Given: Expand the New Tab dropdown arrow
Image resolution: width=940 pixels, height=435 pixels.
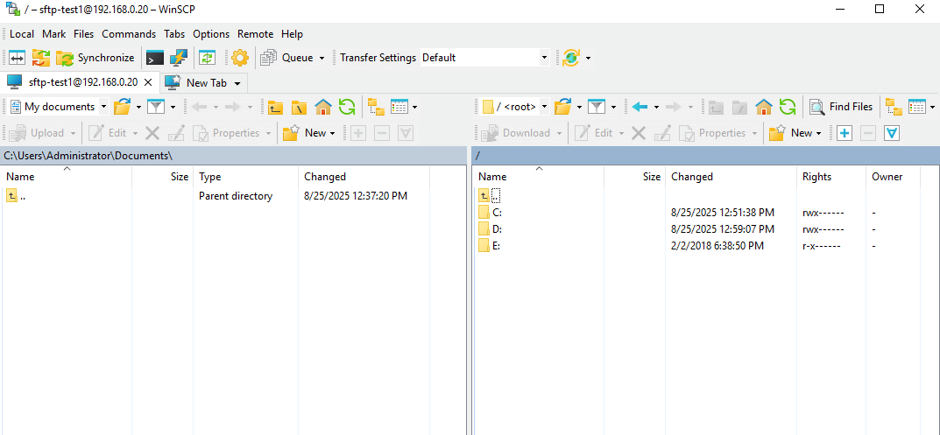Looking at the screenshot, I should (237, 83).
